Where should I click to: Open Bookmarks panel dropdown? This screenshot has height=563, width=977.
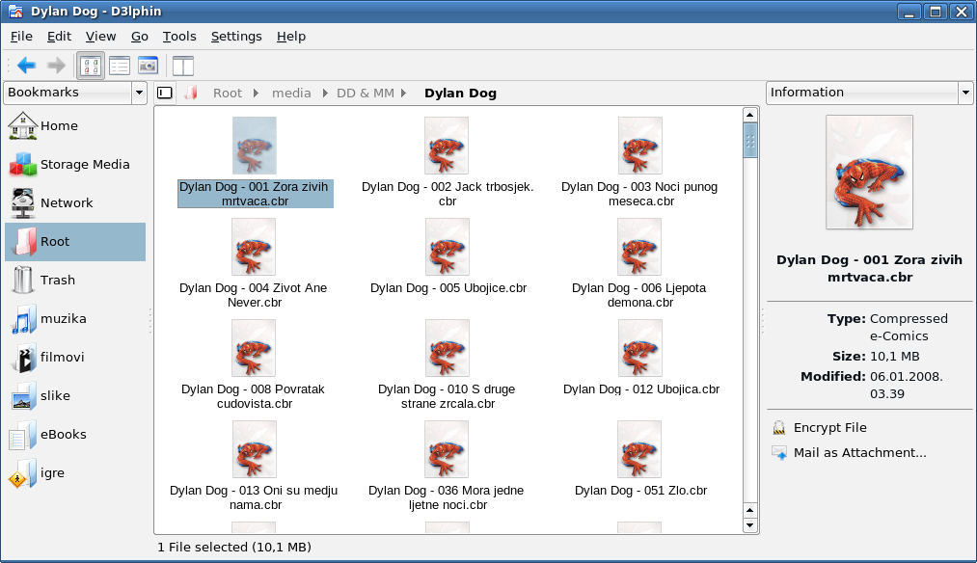tap(139, 93)
